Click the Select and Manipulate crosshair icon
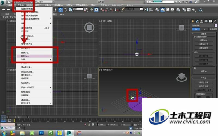The image size is (218, 136). 91,10
